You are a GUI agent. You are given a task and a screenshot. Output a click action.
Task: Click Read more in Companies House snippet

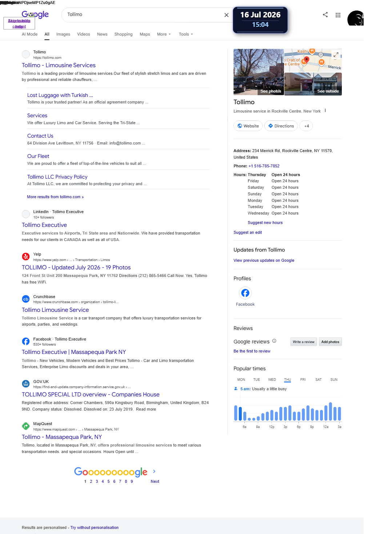coord(146,409)
